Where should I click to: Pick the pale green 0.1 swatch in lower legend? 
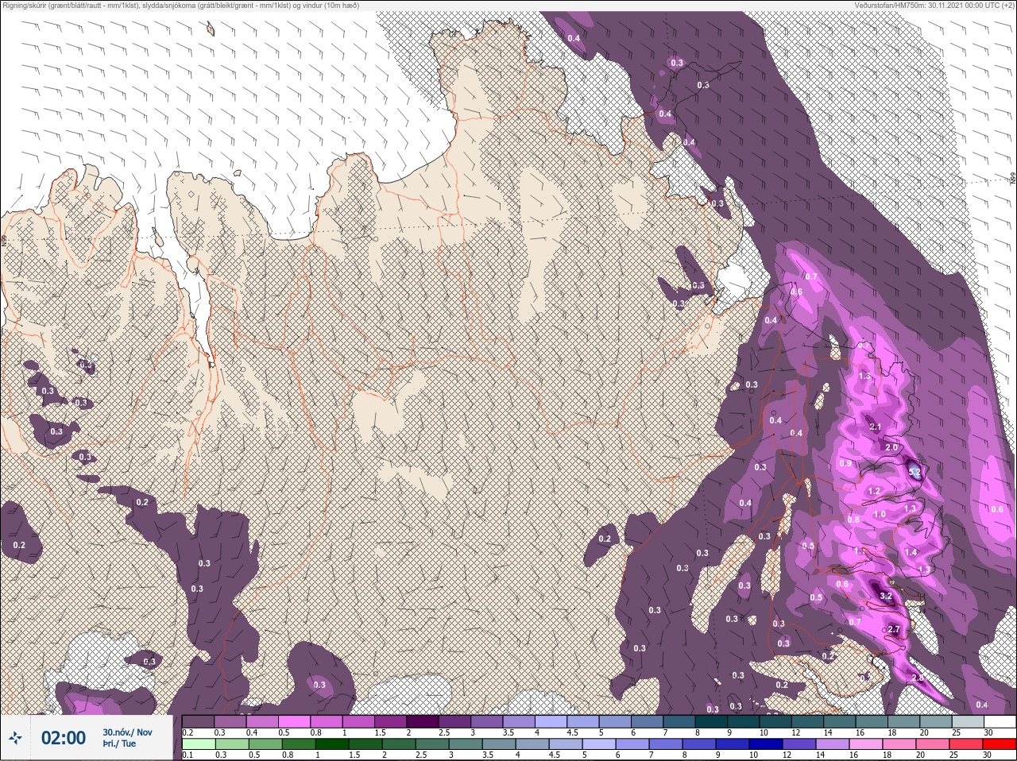(199, 744)
